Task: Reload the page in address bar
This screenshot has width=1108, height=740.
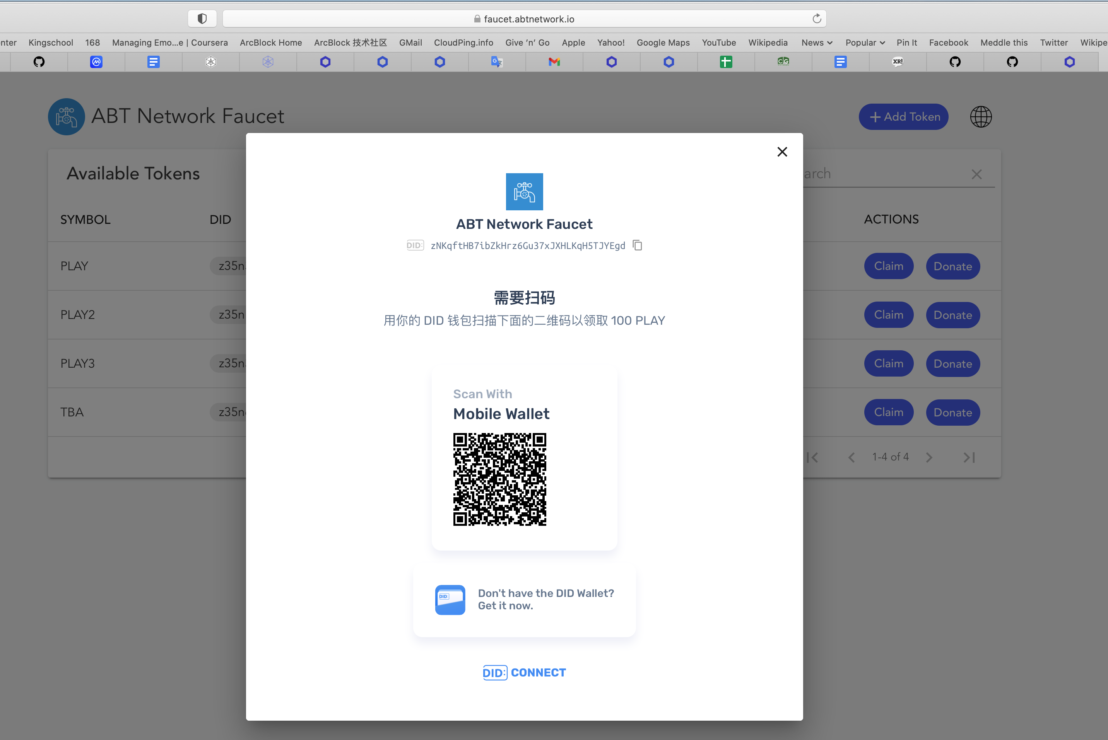Action: point(817,19)
